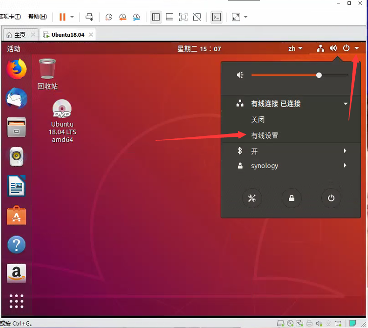368x328 pixels.
Task: Click the green message log icon in status bar
Action: tap(352, 323)
